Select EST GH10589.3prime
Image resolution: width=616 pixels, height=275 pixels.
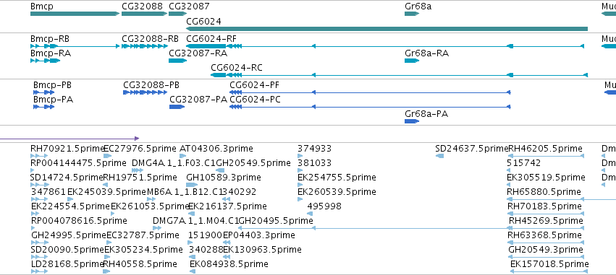click(x=224, y=178)
